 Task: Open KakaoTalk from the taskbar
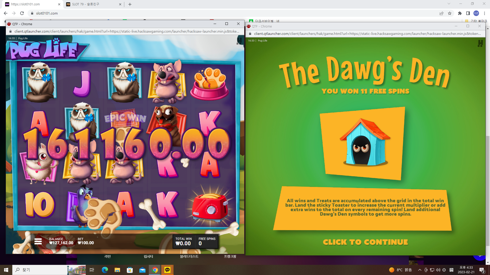coord(167,270)
